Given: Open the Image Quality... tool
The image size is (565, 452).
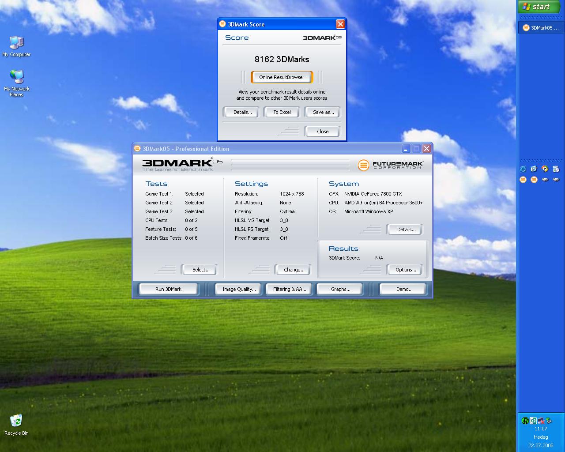Looking at the screenshot, I should (x=239, y=289).
